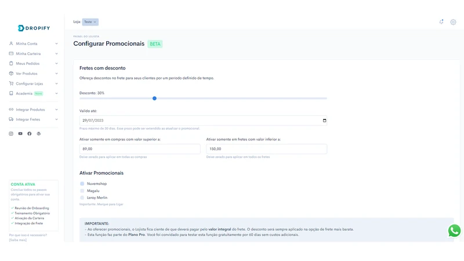Click the Integrar Produtos link icon
Viewport: 464px width, 261px height.
pyautogui.click(x=11, y=110)
